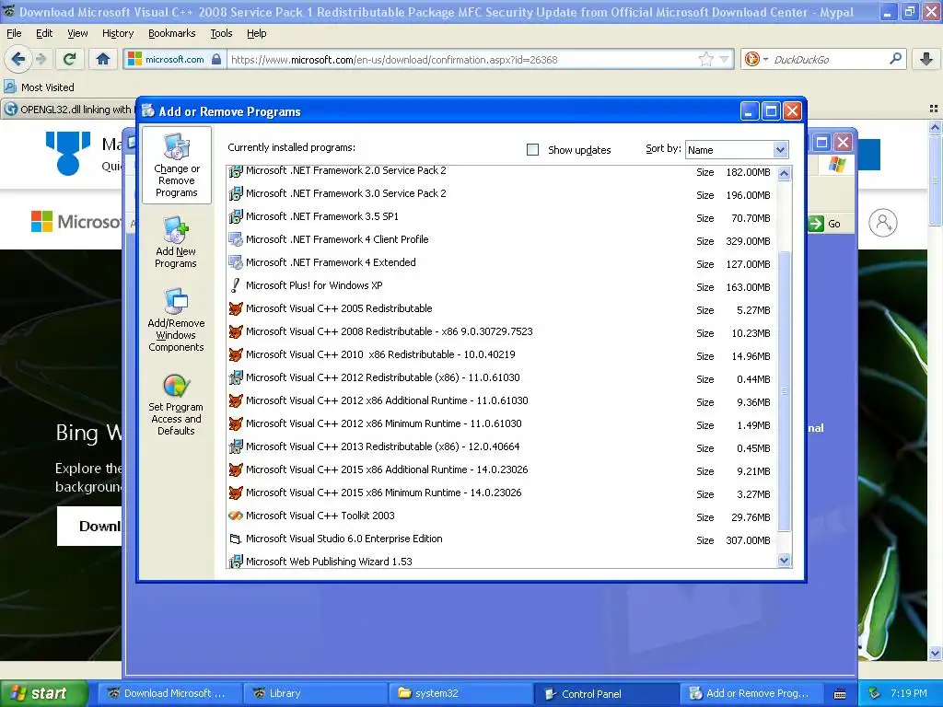The width and height of the screenshot is (943, 707).
Task: Click the browser page scrollbar down arrow
Action: (935, 653)
